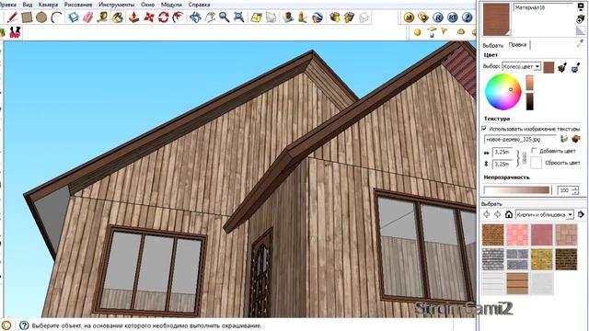Click the blue RT render icon
The image size is (589, 331).
tap(453, 17)
